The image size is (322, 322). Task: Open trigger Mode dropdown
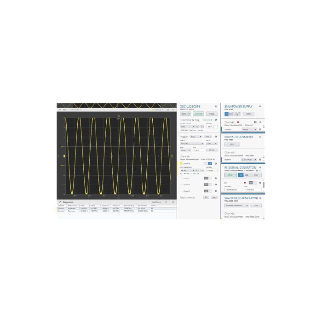tap(212, 144)
